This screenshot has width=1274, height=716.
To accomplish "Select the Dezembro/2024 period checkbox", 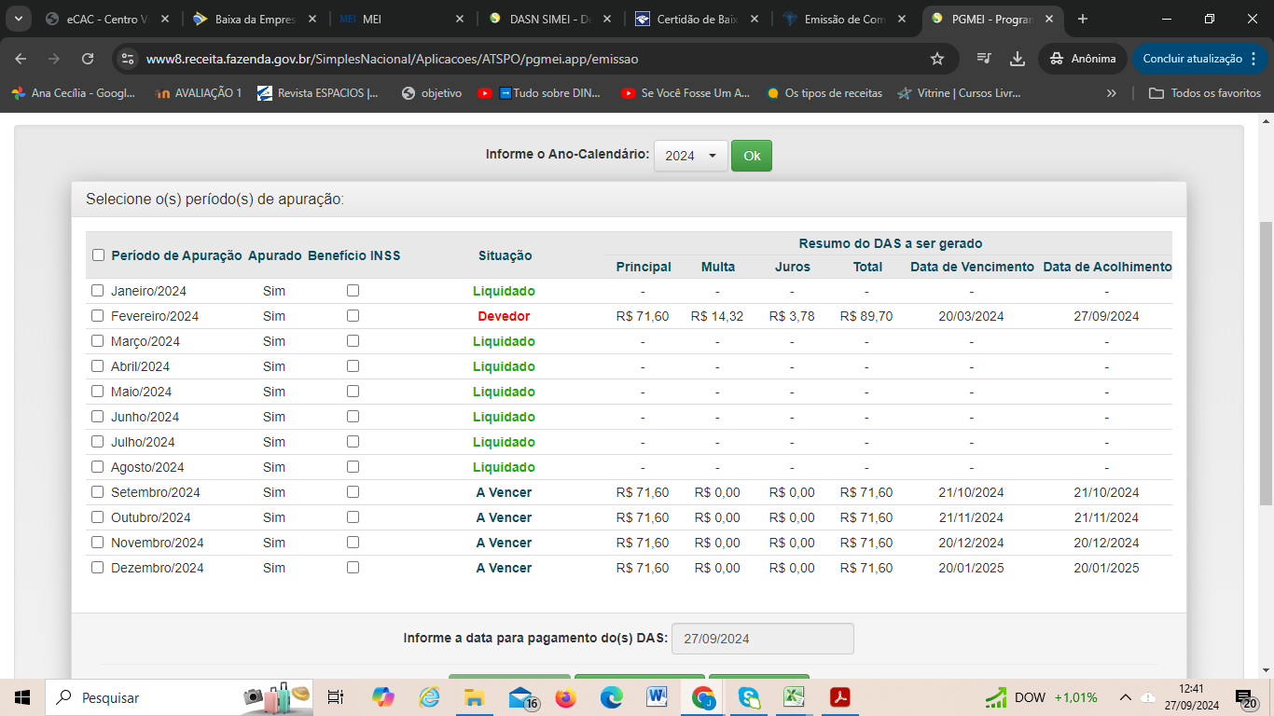I will pos(98,568).
